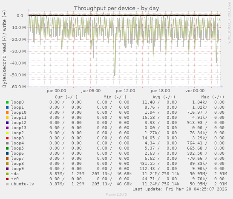This screenshot has height=199, width=233.
Task: Click the loop12 dark blue legend swatch
Action: [7, 123]
